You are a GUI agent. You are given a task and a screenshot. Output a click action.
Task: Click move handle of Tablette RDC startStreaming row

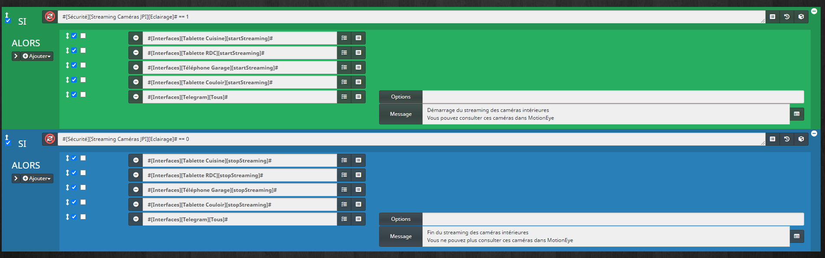click(67, 51)
